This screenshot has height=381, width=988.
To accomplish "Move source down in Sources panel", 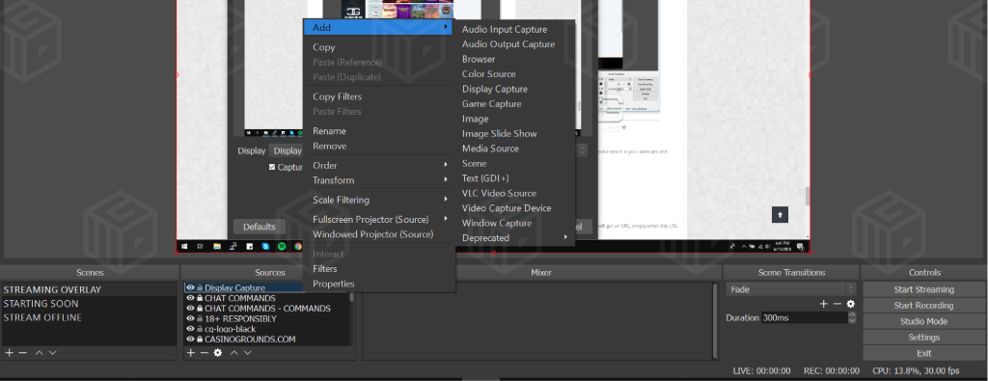I will click(247, 353).
